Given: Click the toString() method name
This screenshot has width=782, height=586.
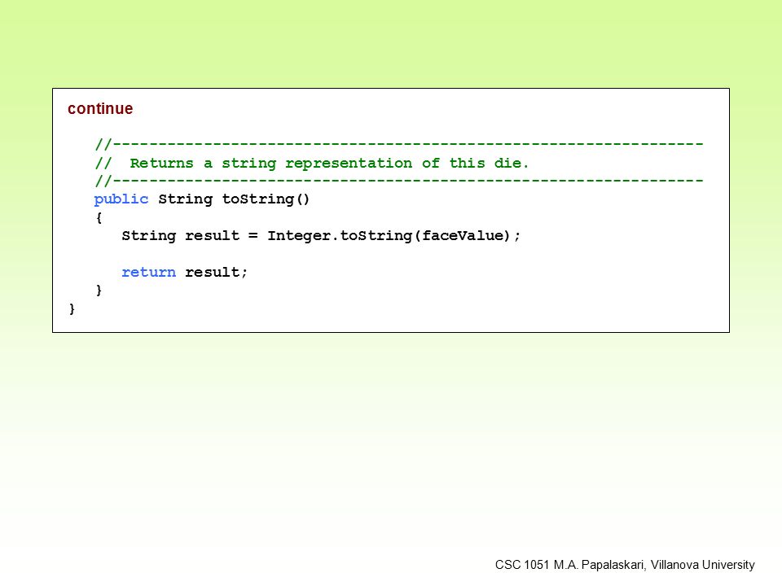Looking at the screenshot, I should 266,199.
